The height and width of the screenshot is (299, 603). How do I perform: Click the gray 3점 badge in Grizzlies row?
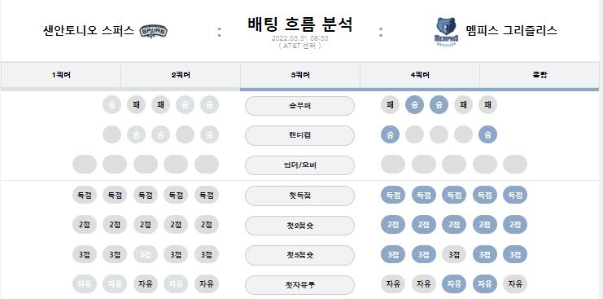(454, 254)
